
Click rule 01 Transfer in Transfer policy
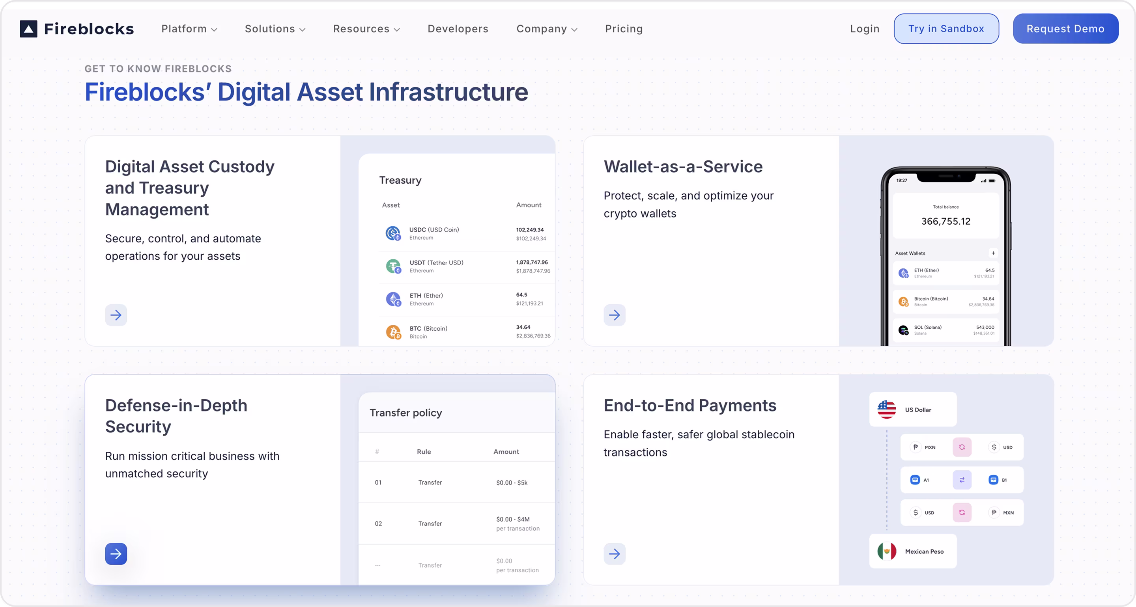click(456, 482)
